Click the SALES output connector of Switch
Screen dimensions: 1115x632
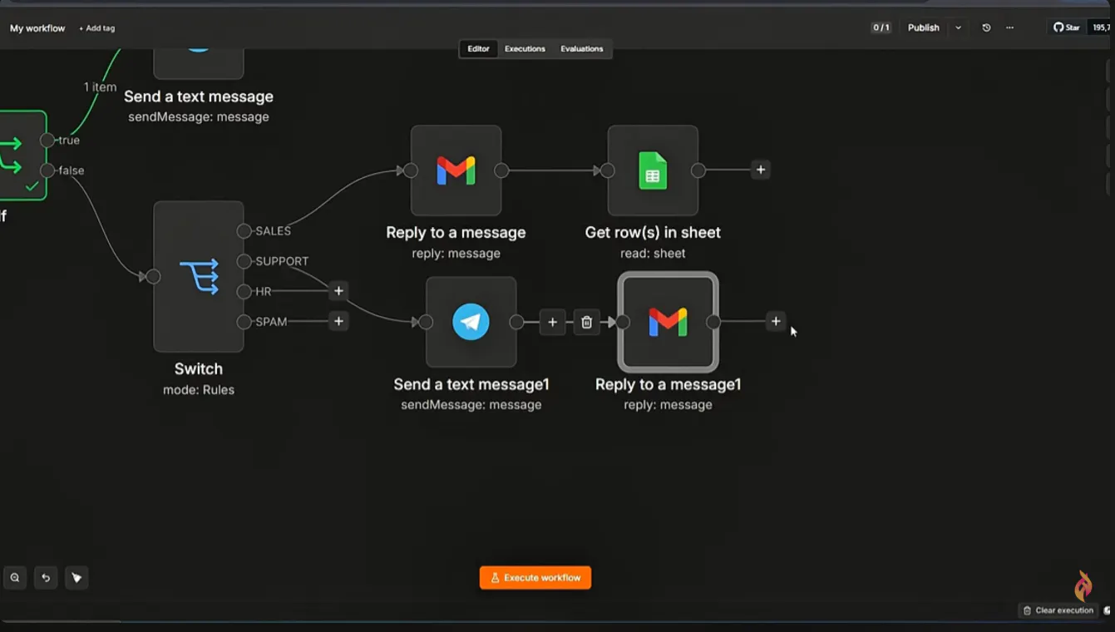tap(244, 231)
